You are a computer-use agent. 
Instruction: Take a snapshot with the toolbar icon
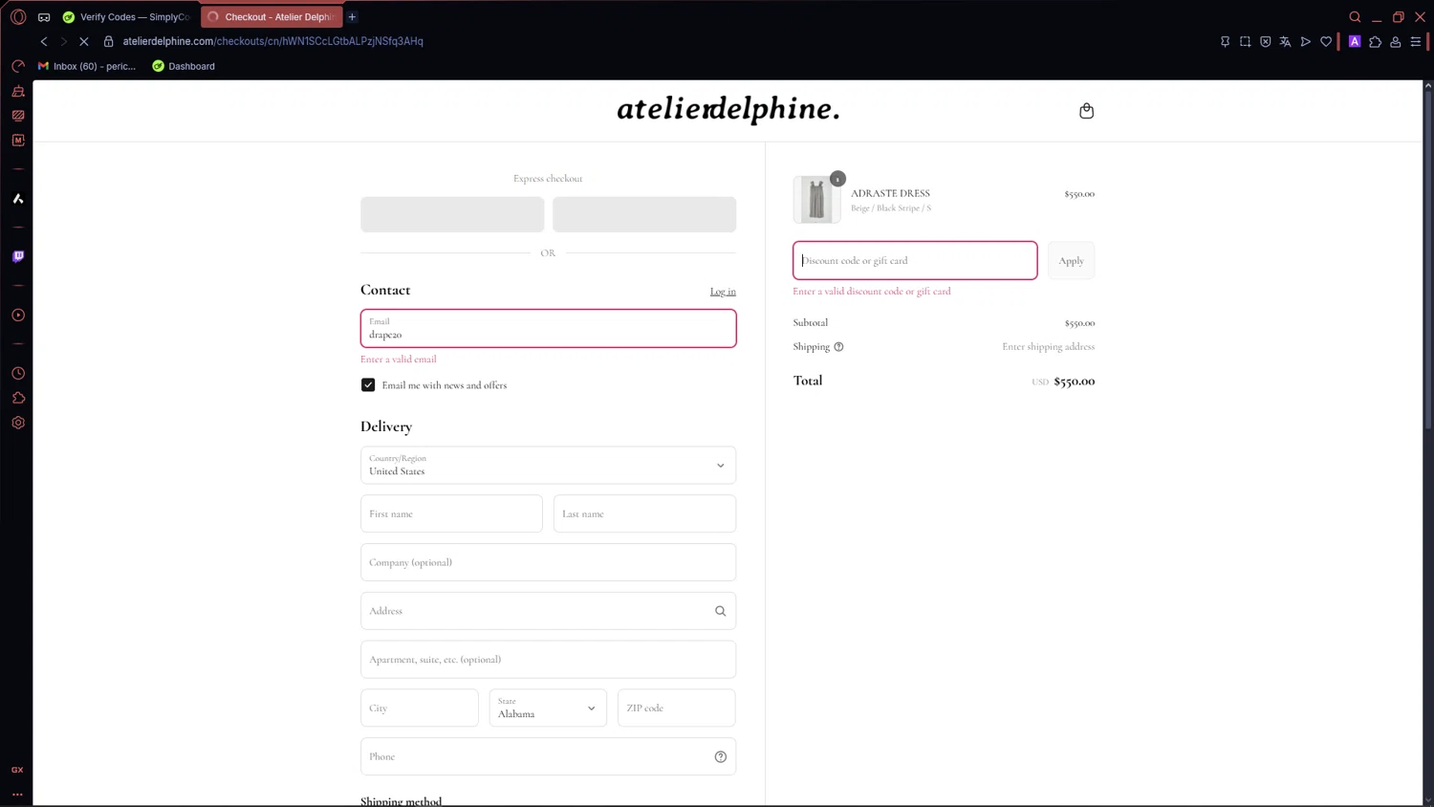pos(1245,41)
